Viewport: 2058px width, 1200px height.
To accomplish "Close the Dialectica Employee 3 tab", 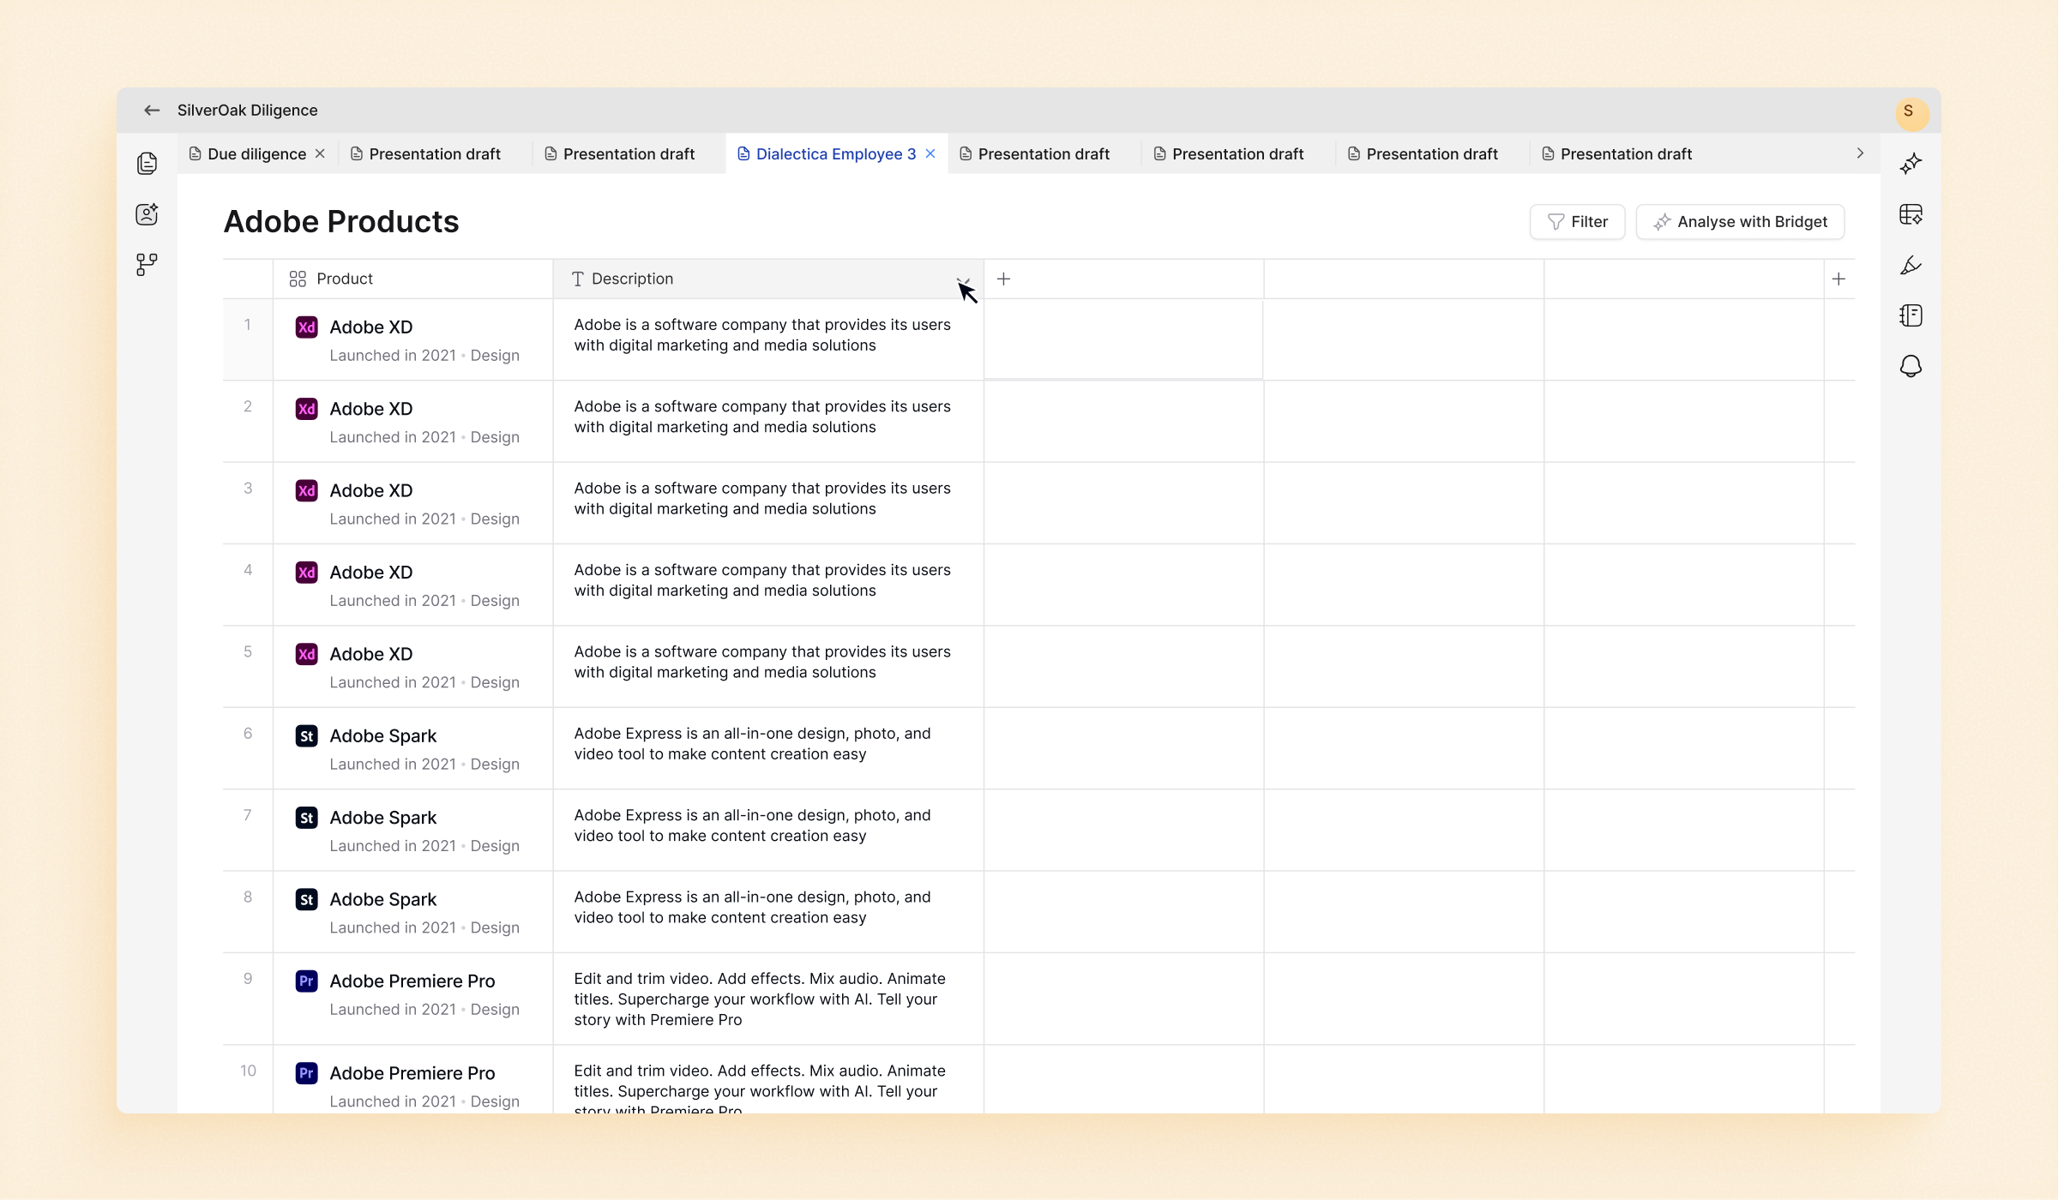I will point(930,153).
